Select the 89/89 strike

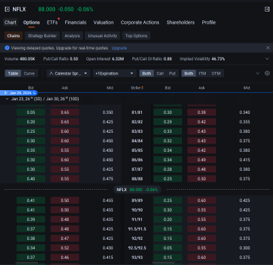[x=137, y=201]
